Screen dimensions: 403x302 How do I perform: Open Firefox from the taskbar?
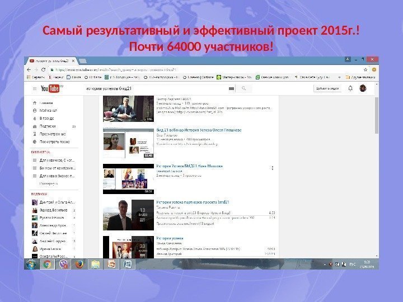[x=79, y=264]
